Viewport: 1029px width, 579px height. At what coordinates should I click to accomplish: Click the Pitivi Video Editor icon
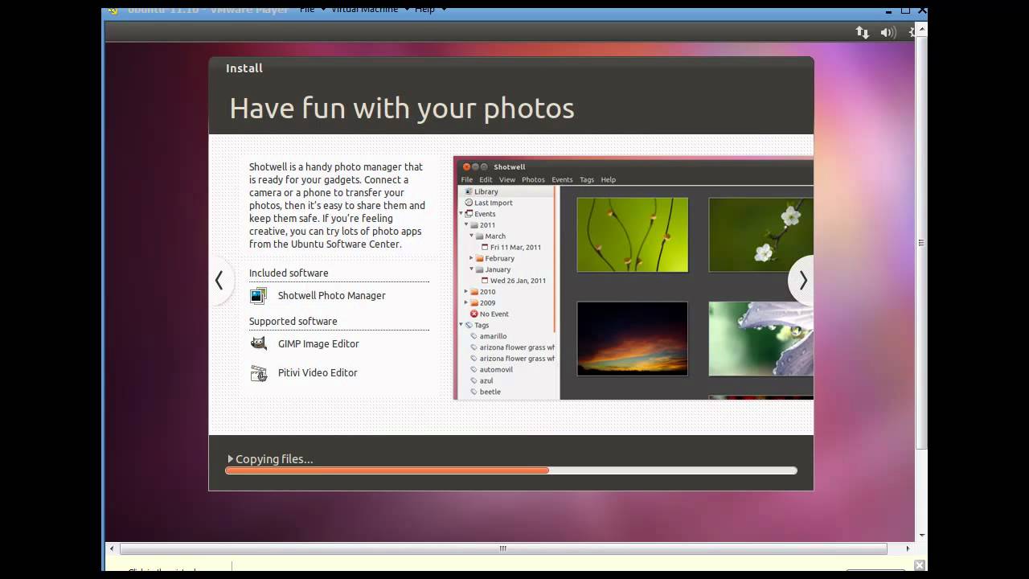point(258,373)
